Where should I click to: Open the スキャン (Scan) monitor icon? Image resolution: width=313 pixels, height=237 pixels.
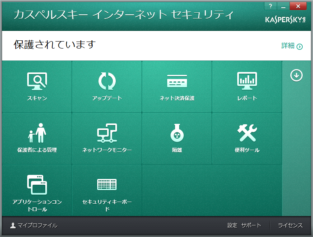coord(37,81)
